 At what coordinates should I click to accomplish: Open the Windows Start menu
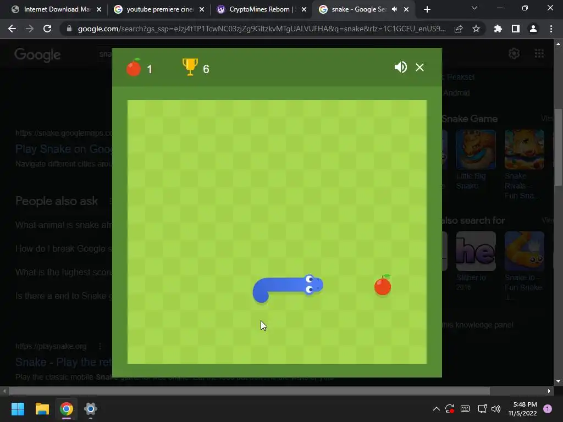18,409
